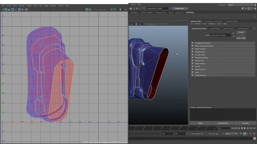The width and height of the screenshot is (257, 144).
Task: Open the Tools menu in UV Editor
Action: [35, 6]
